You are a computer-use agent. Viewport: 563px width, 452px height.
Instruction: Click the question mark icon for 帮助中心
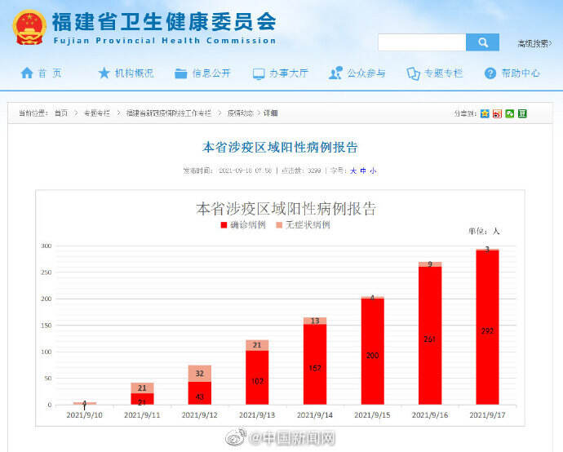[x=490, y=73]
